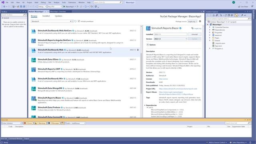
Task: Click the search magnifier in Solution Explorer
Action: (249, 19)
